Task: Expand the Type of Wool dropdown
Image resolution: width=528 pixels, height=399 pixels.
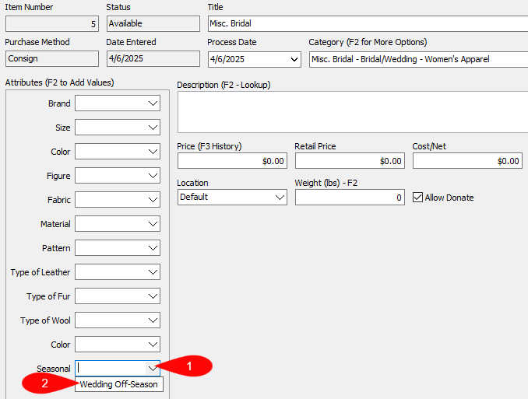Action: tap(153, 320)
